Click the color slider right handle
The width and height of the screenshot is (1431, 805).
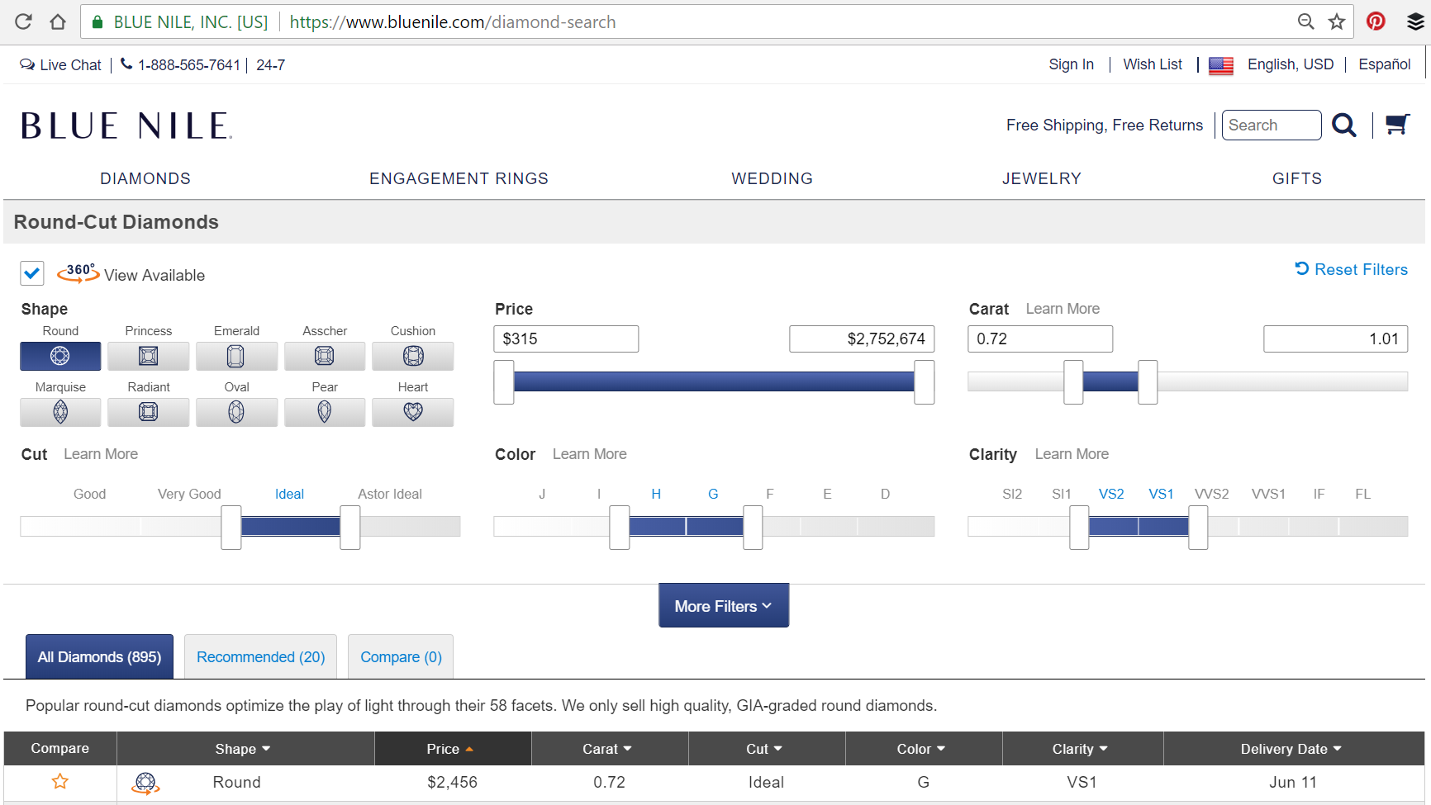tap(753, 528)
